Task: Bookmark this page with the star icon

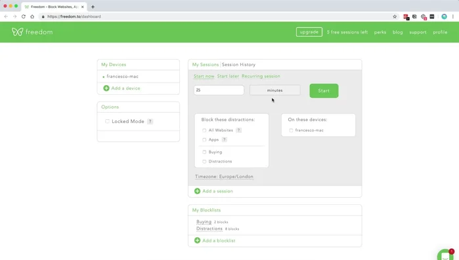Action: (x=395, y=16)
